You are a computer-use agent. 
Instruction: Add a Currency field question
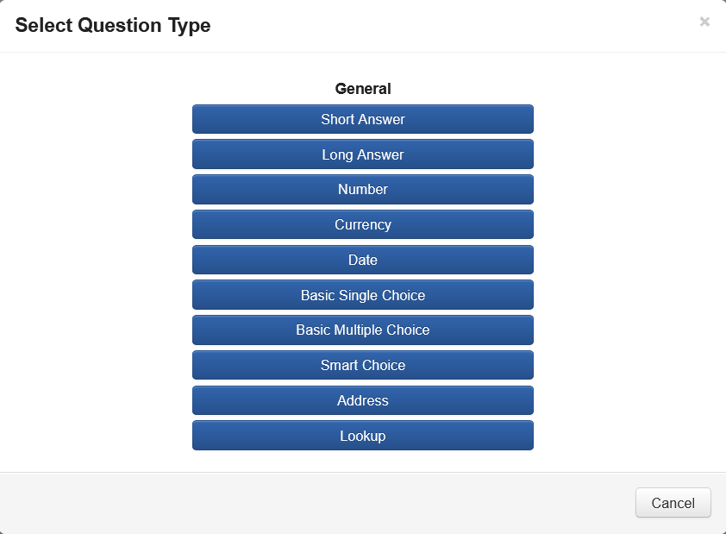362,225
